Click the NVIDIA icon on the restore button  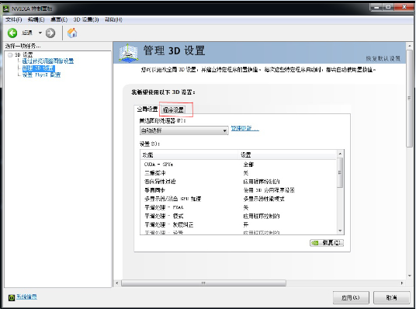tap(314, 243)
